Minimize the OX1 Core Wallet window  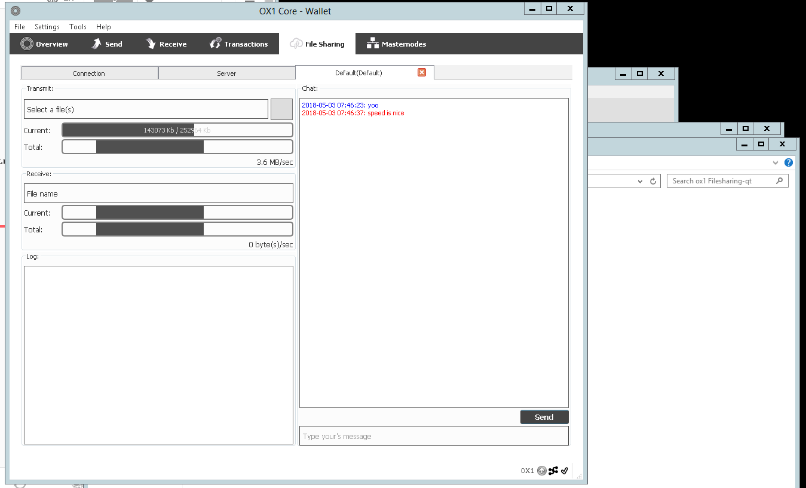[x=532, y=8]
